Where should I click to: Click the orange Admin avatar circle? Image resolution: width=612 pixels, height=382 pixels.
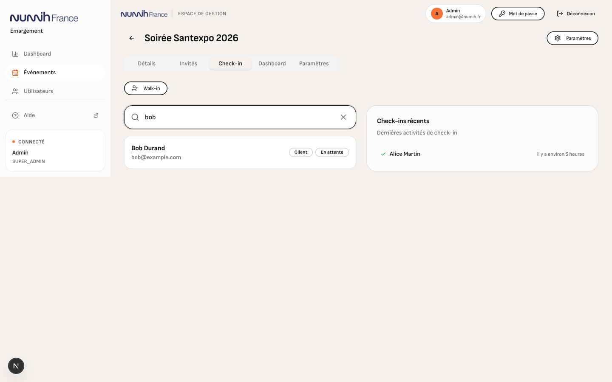[437, 14]
